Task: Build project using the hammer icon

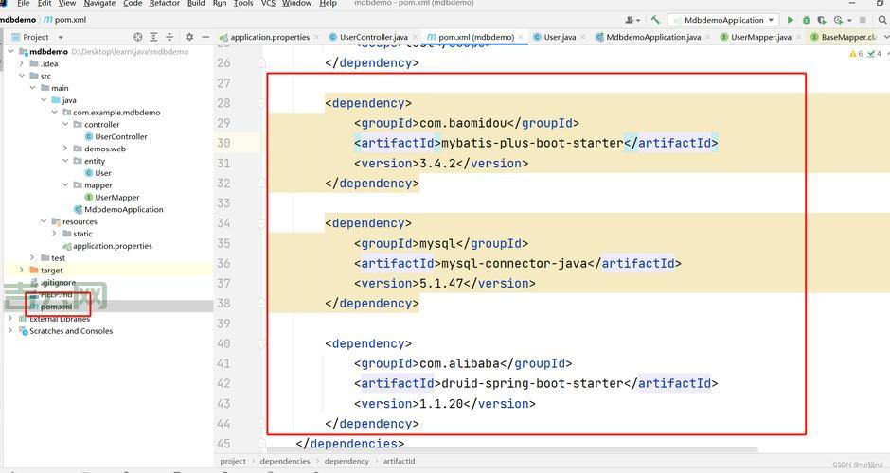Action: [654, 19]
